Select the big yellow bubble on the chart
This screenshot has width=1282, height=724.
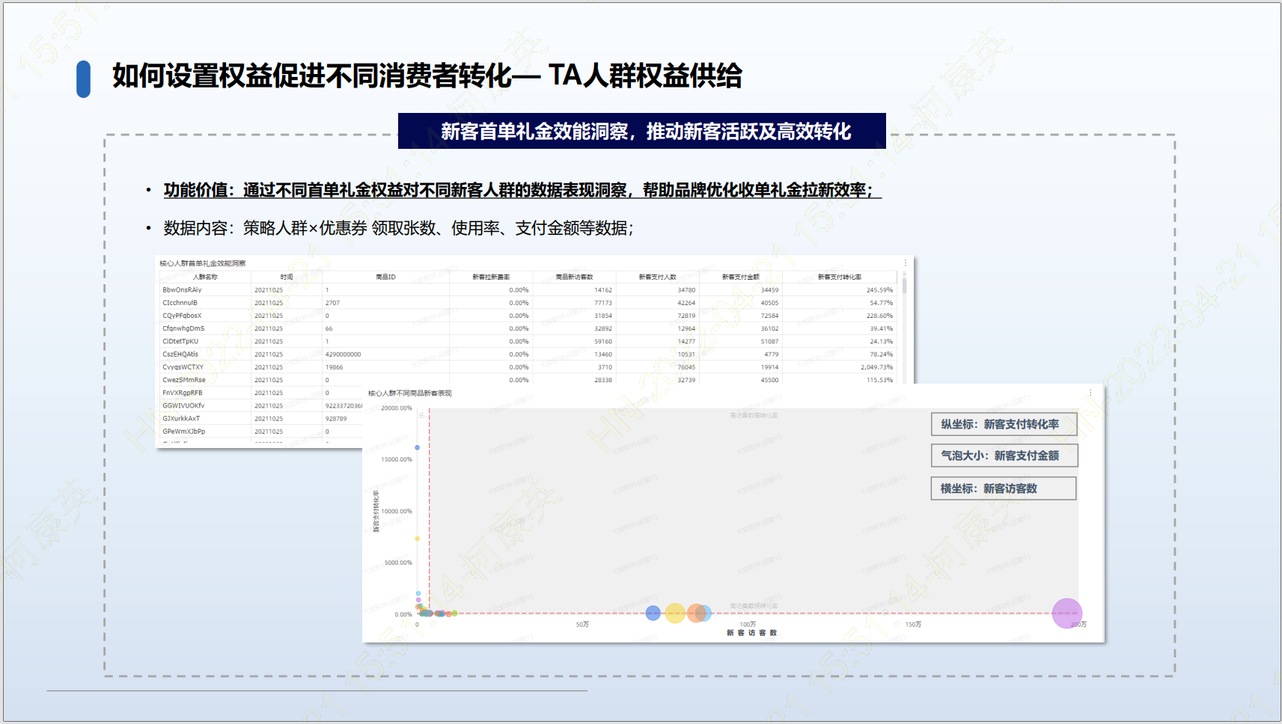pos(675,613)
